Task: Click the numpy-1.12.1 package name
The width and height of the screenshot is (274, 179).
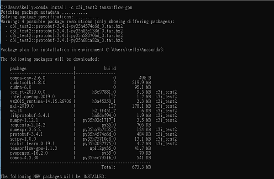Action: pyautogui.click(x=24, y=120)
